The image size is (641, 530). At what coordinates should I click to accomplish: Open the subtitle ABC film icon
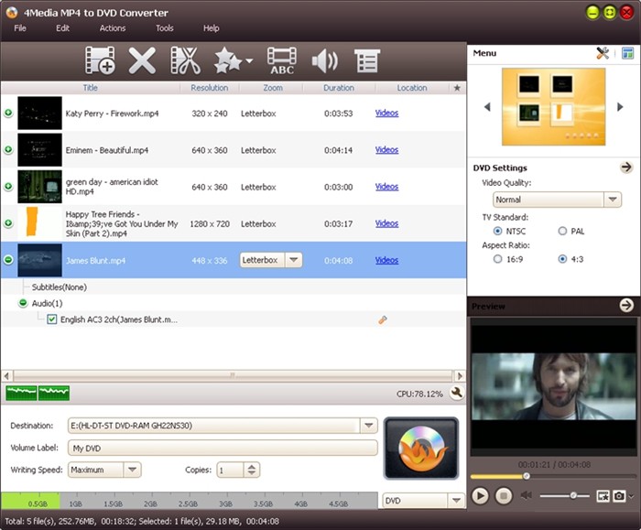pos(282,60)
